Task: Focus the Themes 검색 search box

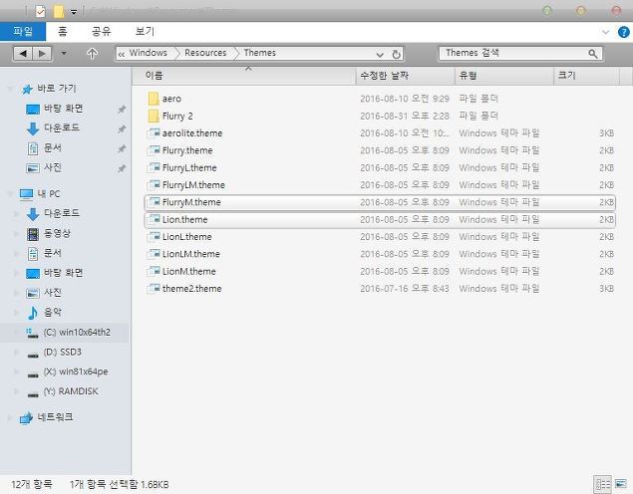Action: pyautogui.click(x=520, y=53)
